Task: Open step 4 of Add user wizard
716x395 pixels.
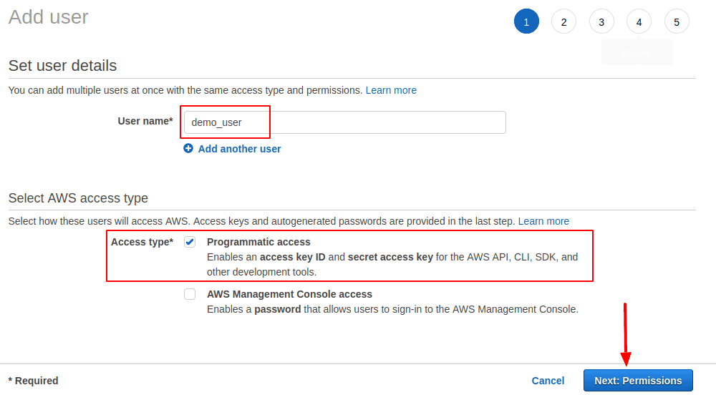Action: pos(639,22)
